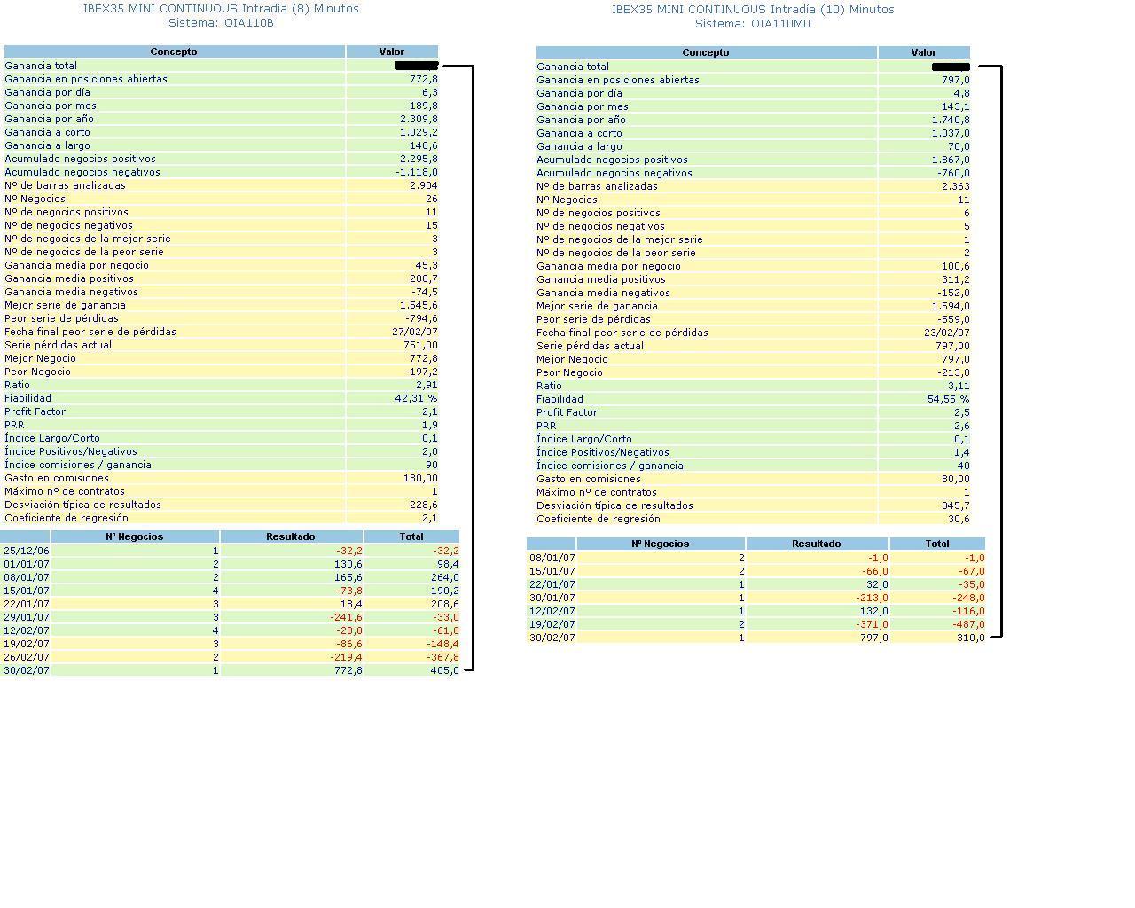The height and width of the screenshot is (908, 1135).
Task: Click the final Total value 405,0
Action: [445, 670]
